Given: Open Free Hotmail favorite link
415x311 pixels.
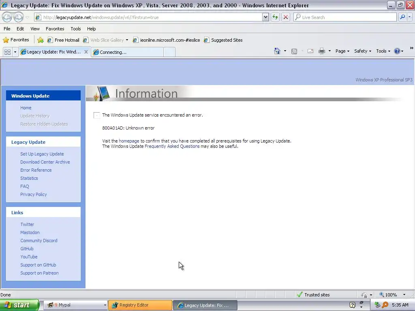Looking at the screenshot, I should (x=63, y=40).
